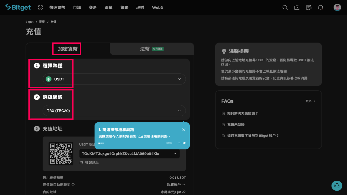Select the 加密貨幣 tab
Viewport: 347px width, 195px height.
click(x=66, y=49)
